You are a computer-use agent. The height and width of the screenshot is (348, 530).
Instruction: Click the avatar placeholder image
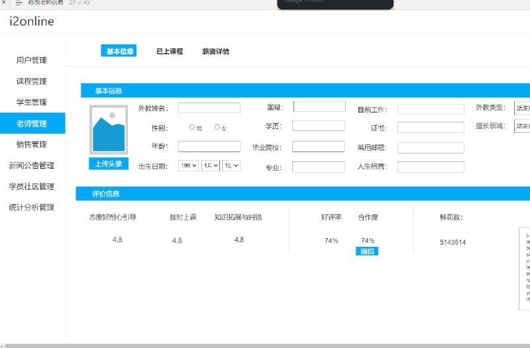109,130
